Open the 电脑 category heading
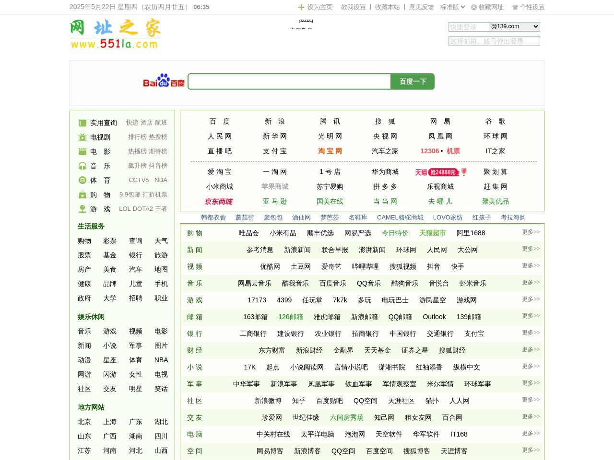 pos(195,434)
